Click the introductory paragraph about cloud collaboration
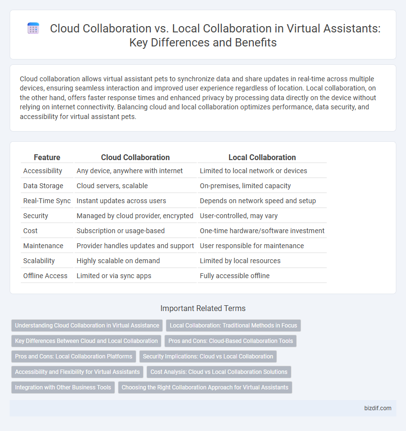This screenshot has height=431, width=406. [x=198, y=98]
